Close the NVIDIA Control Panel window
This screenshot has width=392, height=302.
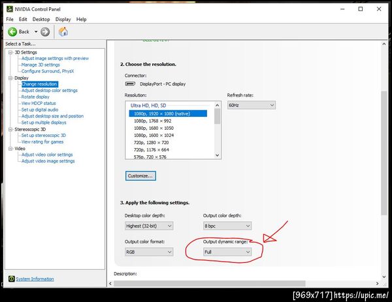[x=379, y=9]
